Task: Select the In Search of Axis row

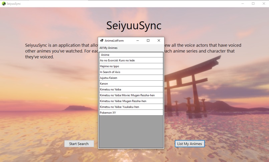Action: point(131,72)
